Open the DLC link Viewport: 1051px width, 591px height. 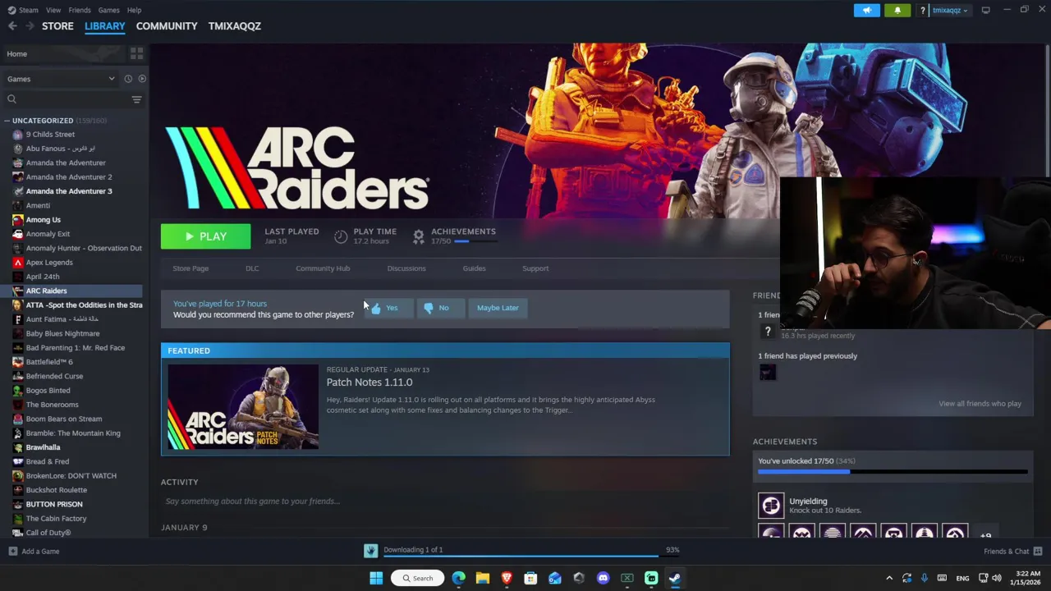[x=252, y=268]
